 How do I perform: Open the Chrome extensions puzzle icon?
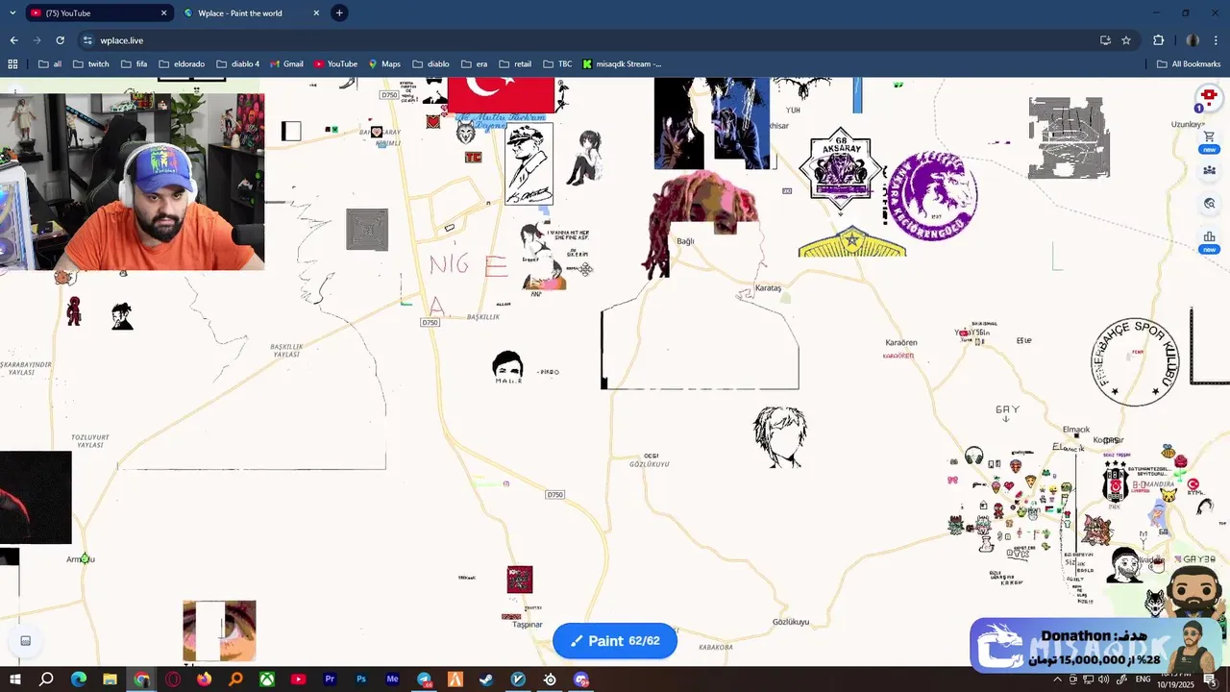click(1158, 40)
